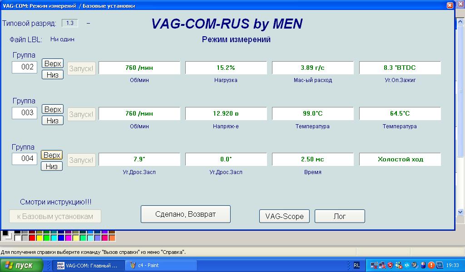Click the Сделано, Возврат button

tap(186, 214)
